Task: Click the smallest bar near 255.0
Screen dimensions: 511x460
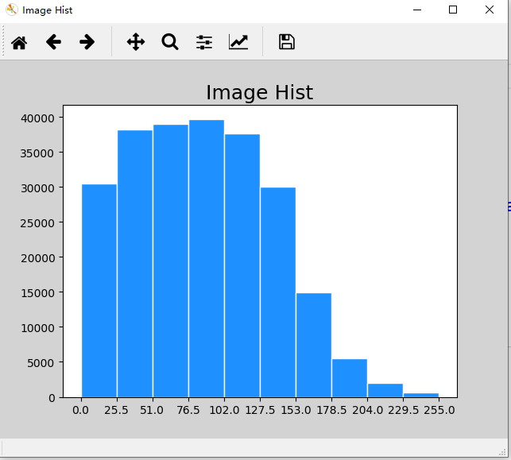Action: coord(421,395)
